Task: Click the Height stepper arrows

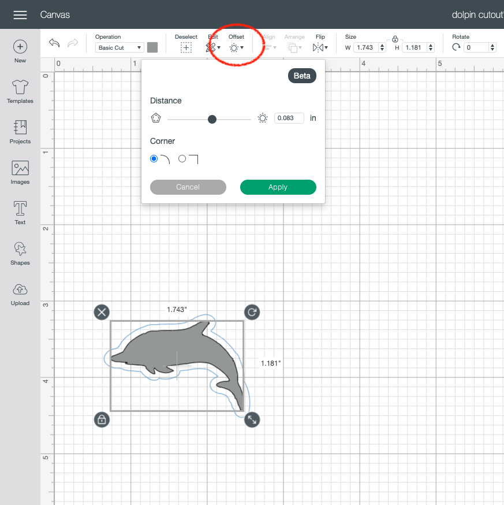Action: [431, 47]
